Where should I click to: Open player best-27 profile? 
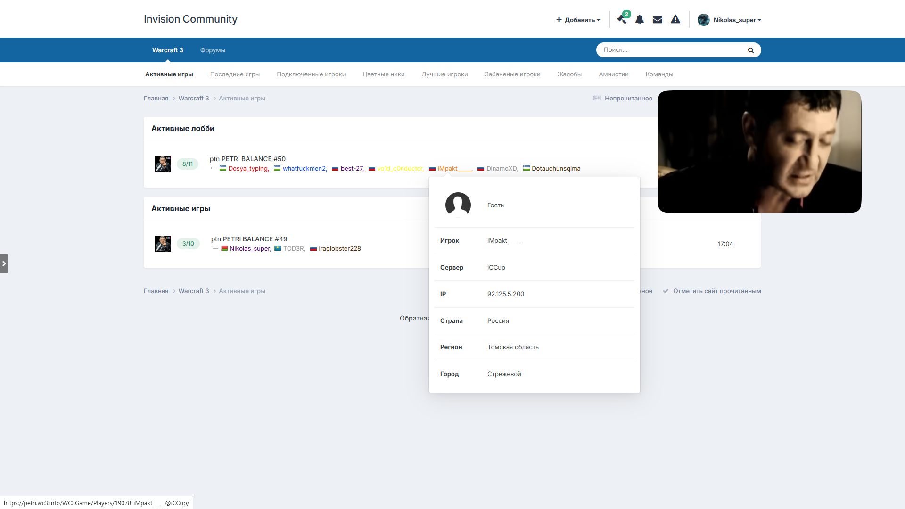(x=352, y=168)
